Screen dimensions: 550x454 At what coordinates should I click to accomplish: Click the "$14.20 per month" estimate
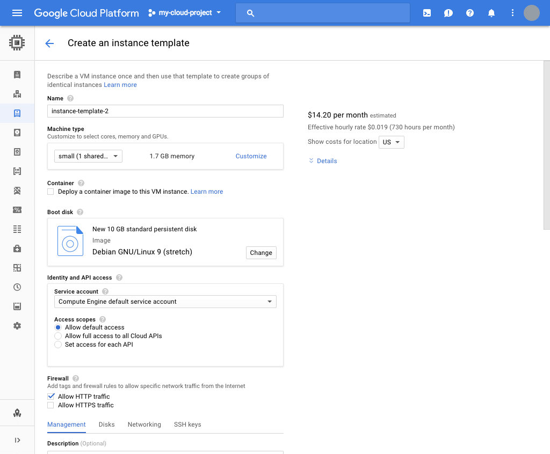[338, 115]
